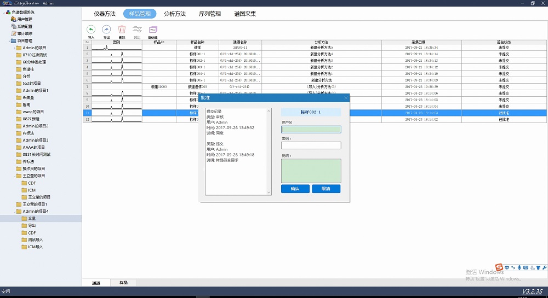Close the 批准 dialog with X
The image size is (548, 298).
coord(346,98)
